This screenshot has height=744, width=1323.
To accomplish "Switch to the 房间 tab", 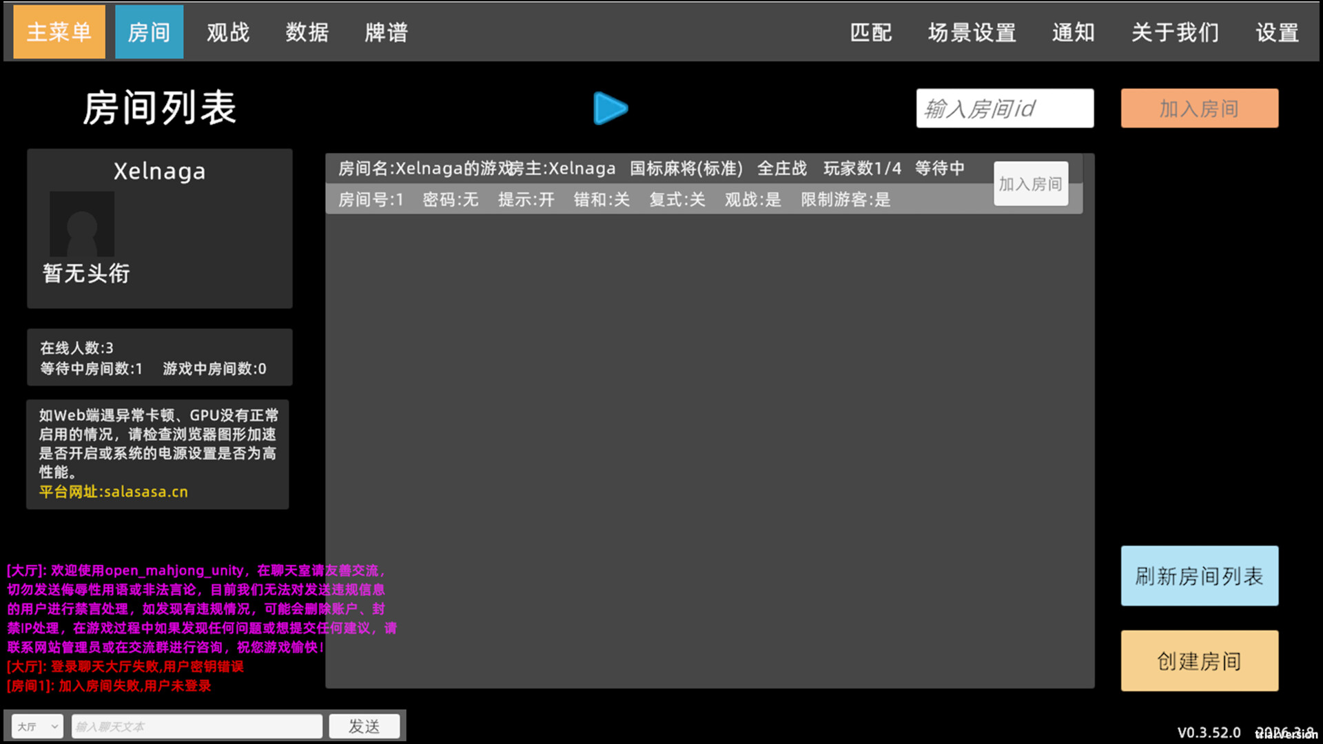I will (x=149, y=32).
